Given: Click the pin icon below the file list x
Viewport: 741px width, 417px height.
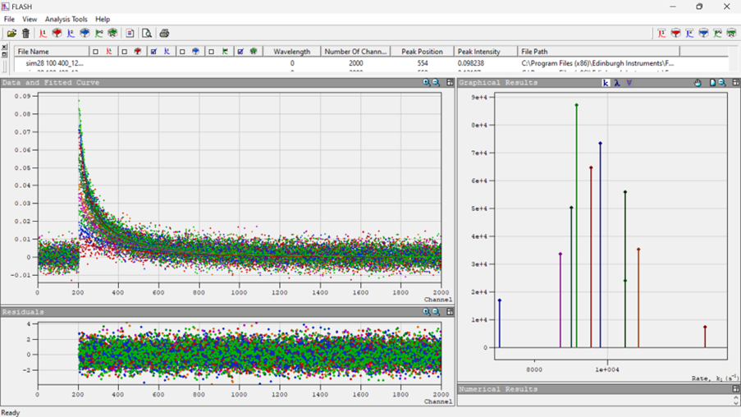Looking at the screenshot, I should click(x=4, y=55).
